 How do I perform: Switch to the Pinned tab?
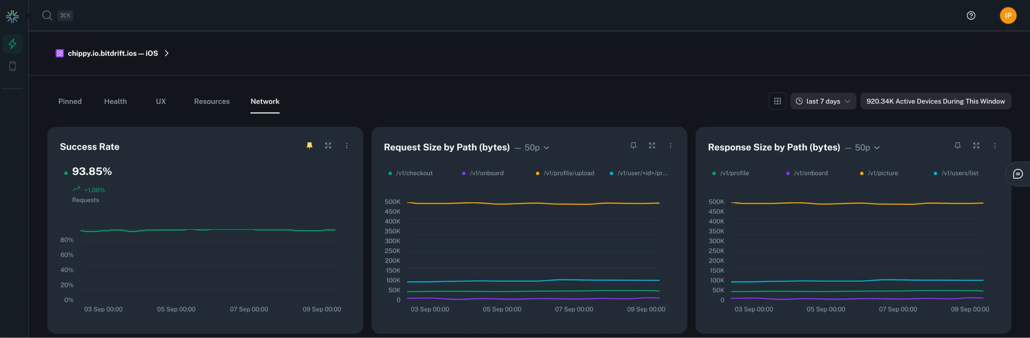point(70,101)
